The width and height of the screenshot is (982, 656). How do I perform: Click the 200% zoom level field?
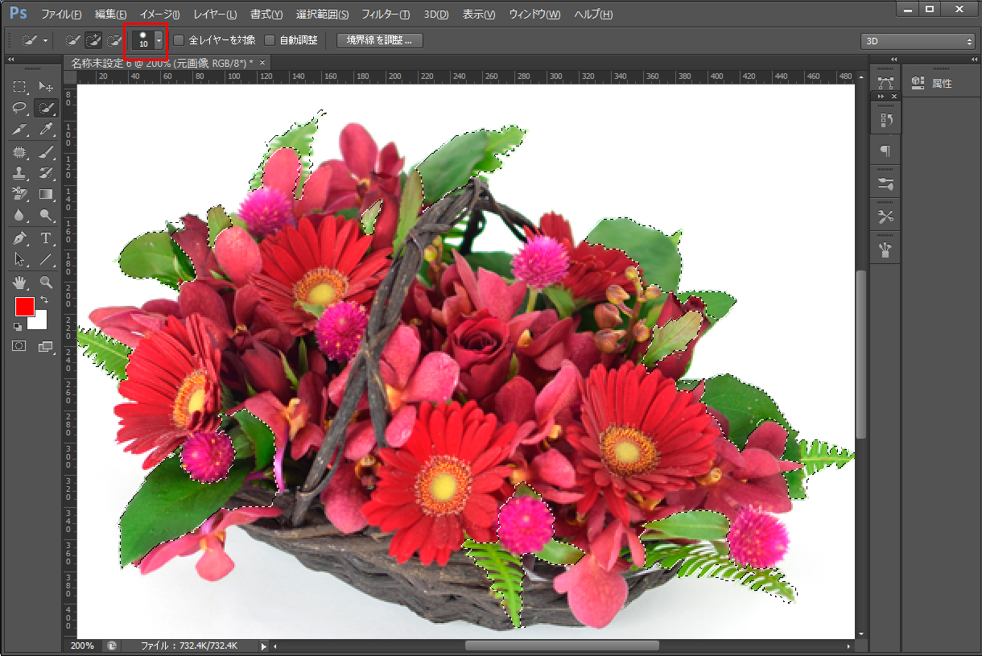tap(81, 646)
